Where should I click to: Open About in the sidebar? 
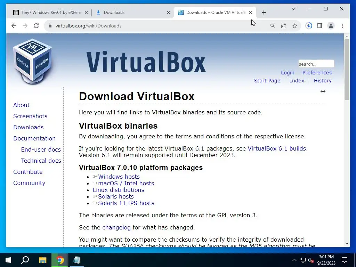tap(21, 105)
